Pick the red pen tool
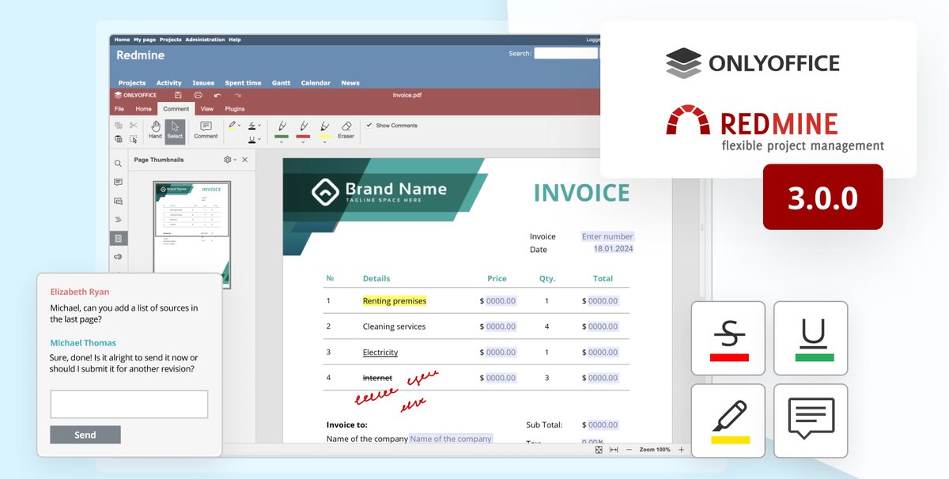949x479 pixels. pos(303,126)
